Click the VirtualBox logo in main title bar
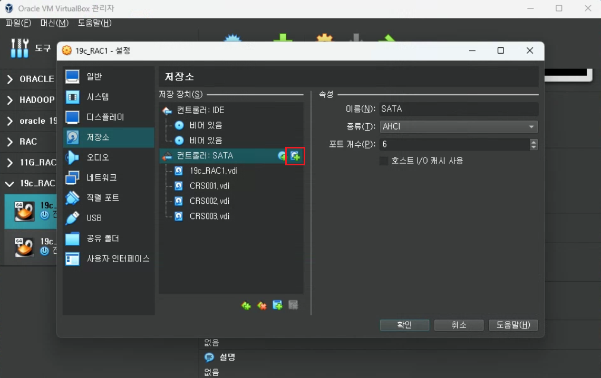 (x=9, y=8)
